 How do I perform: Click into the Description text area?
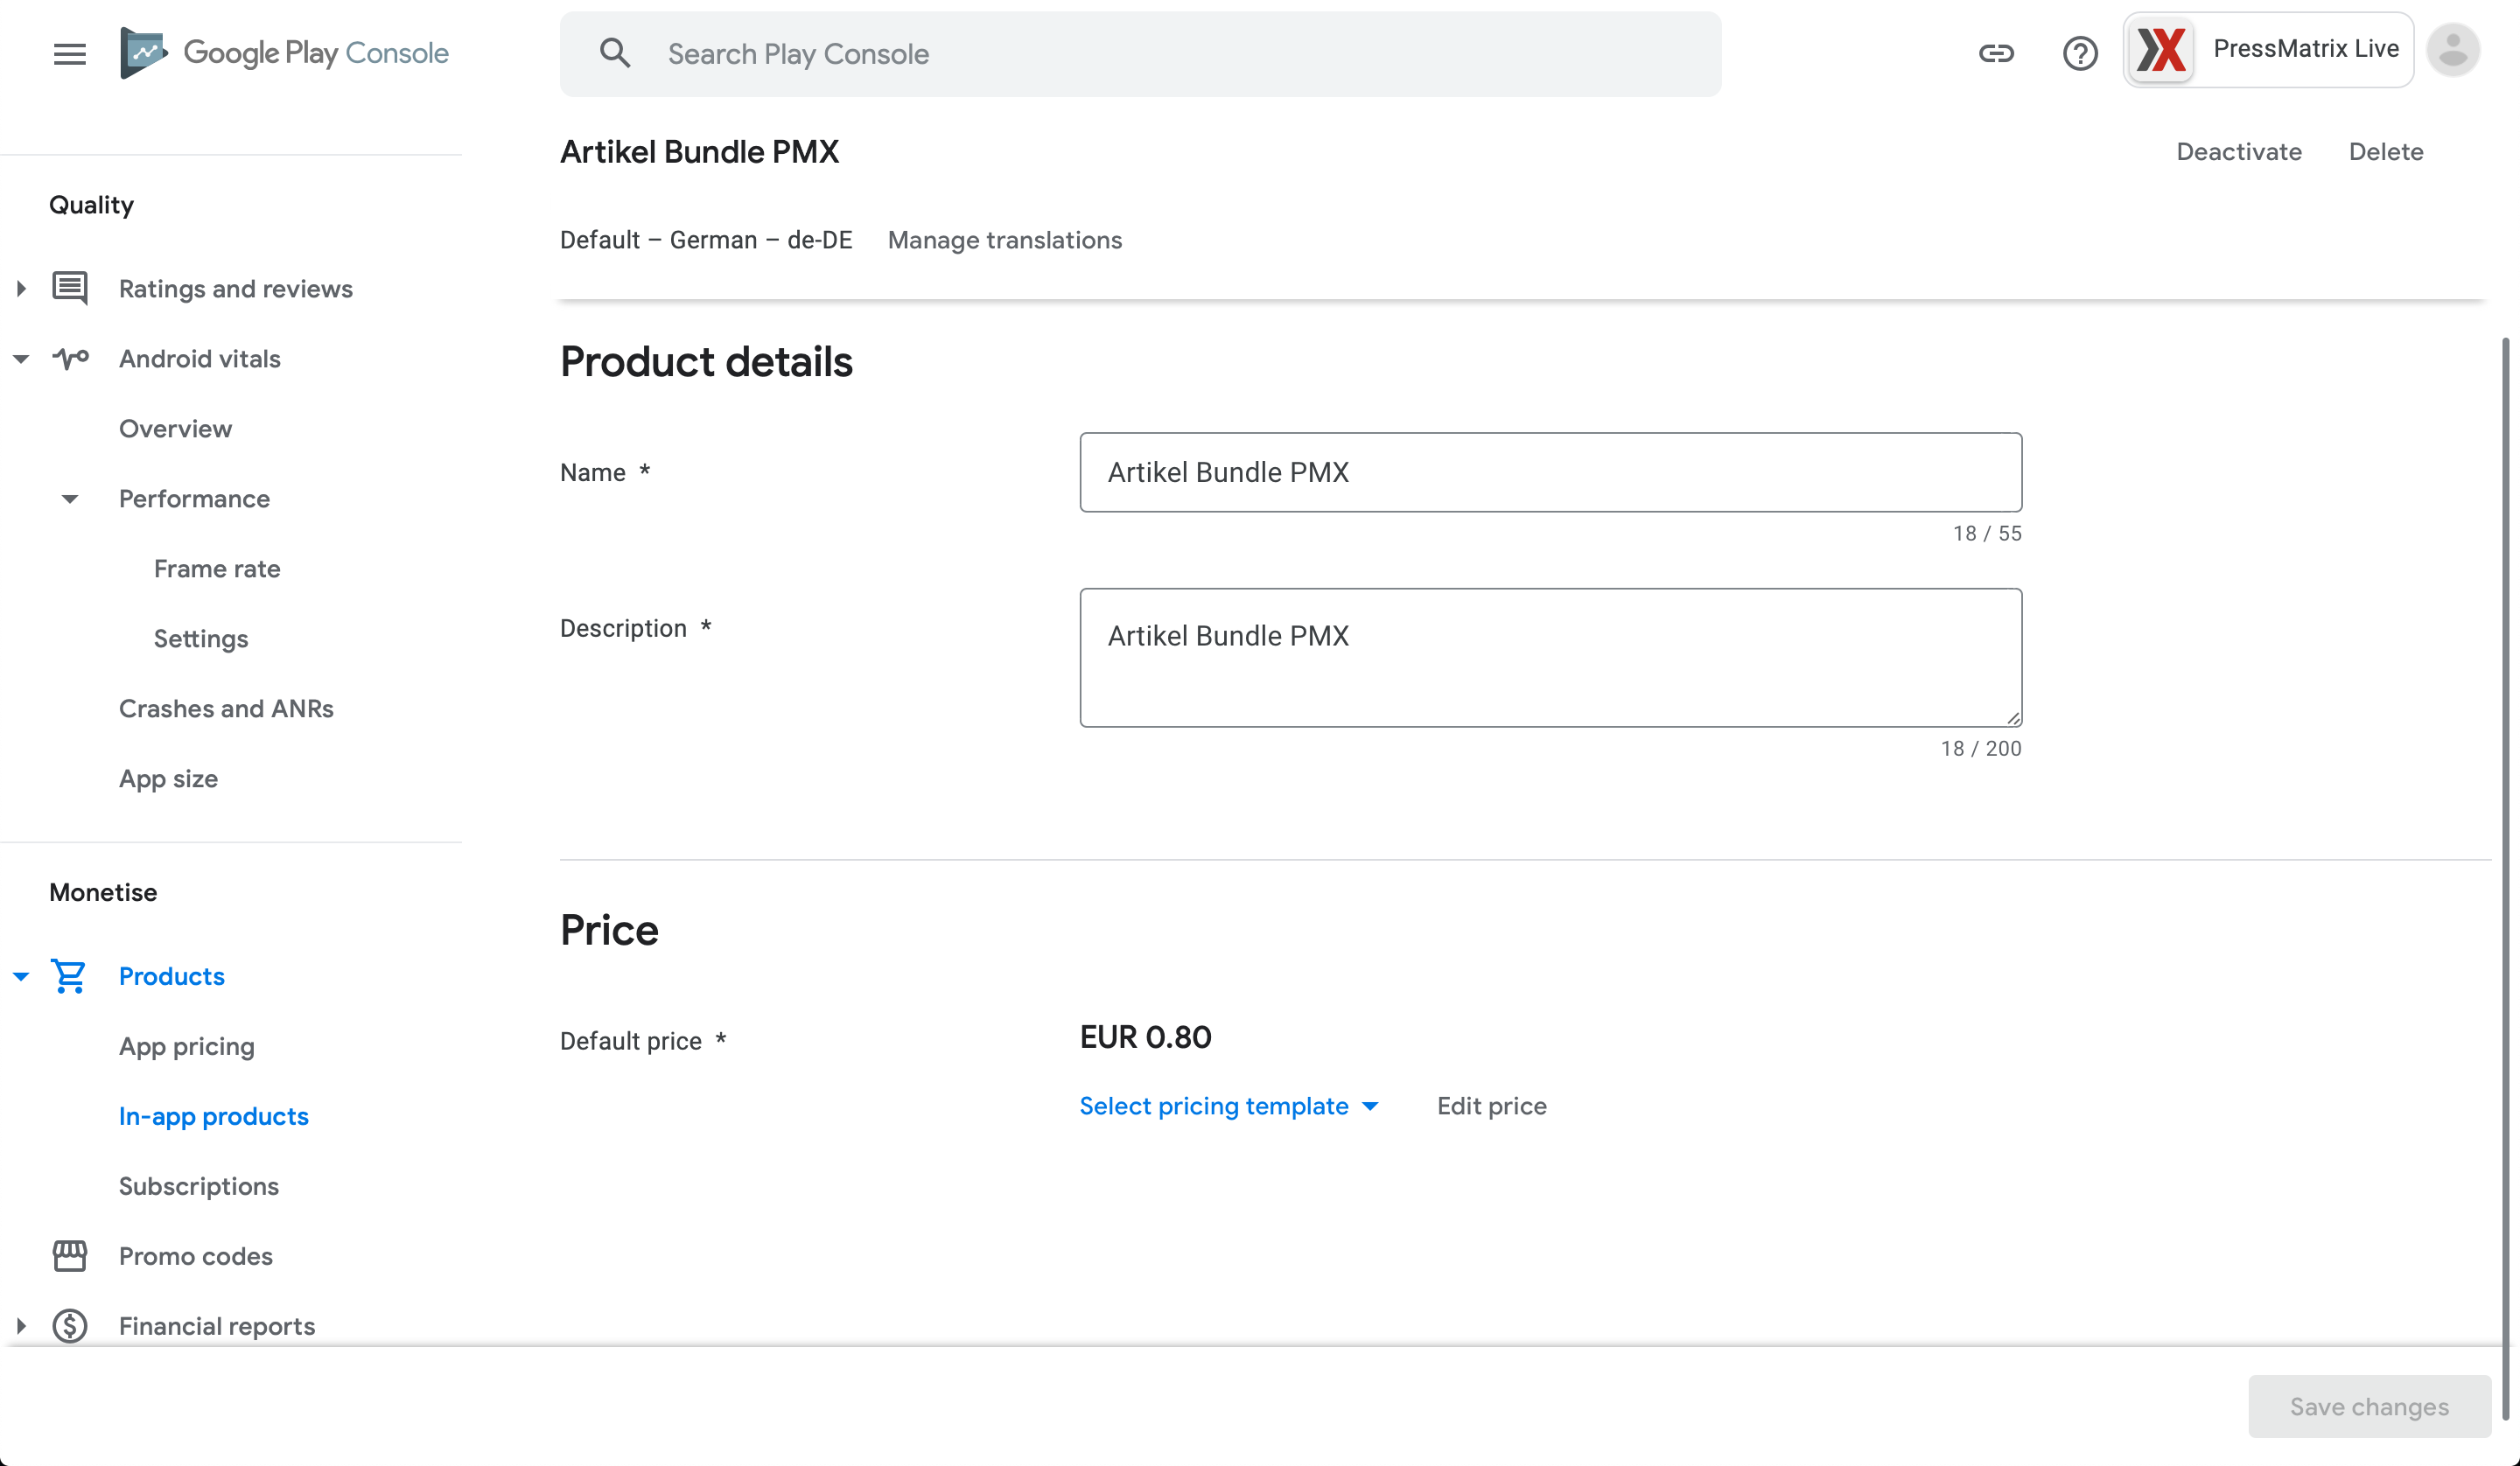pyautogui.click(x=1551, y=657)
